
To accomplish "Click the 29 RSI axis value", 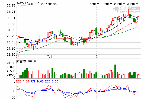I will [x=13, y=98].
